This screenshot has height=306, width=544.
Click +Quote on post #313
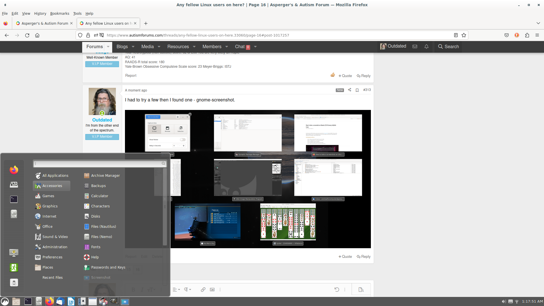(x=345, y=256)
